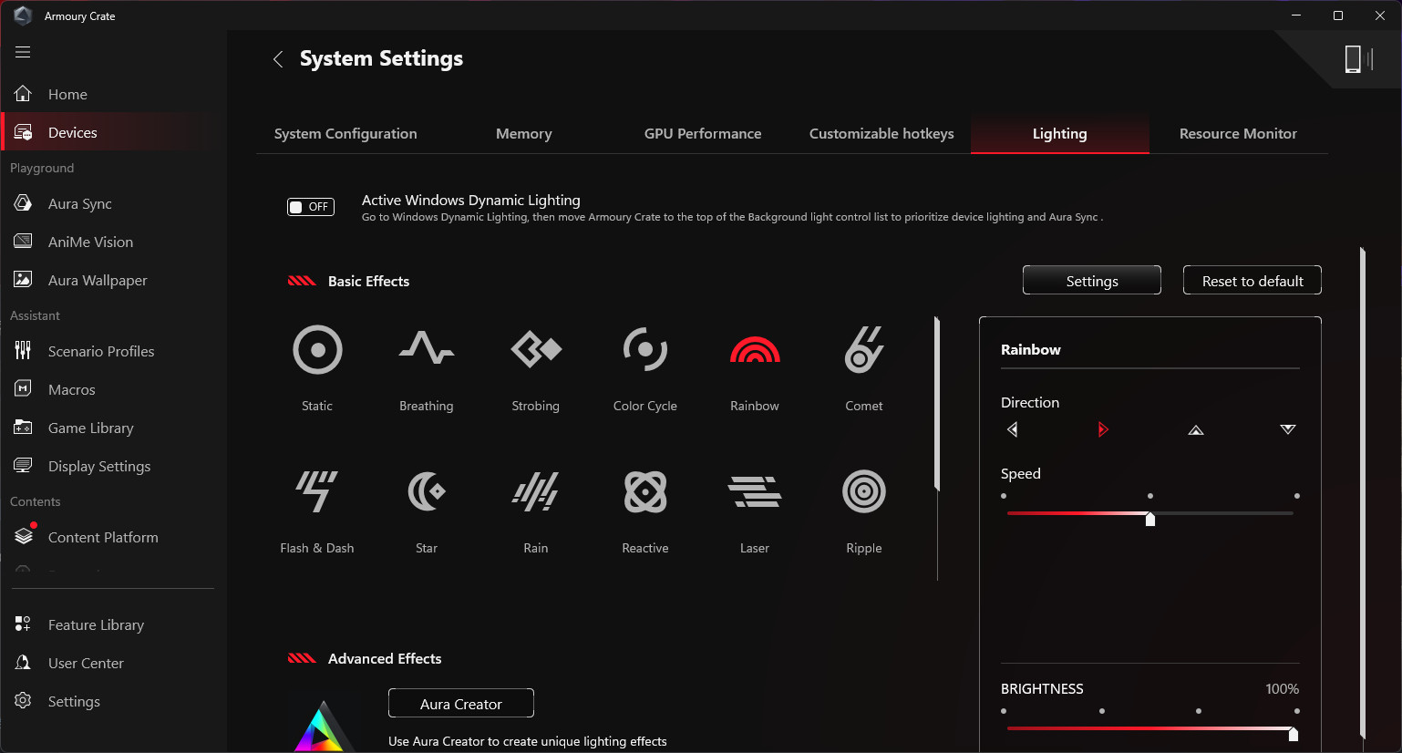Viewport: 1402px width, 753px height.
Task: Set Rainbow direction to left
Action: [x=1012, y=429]
